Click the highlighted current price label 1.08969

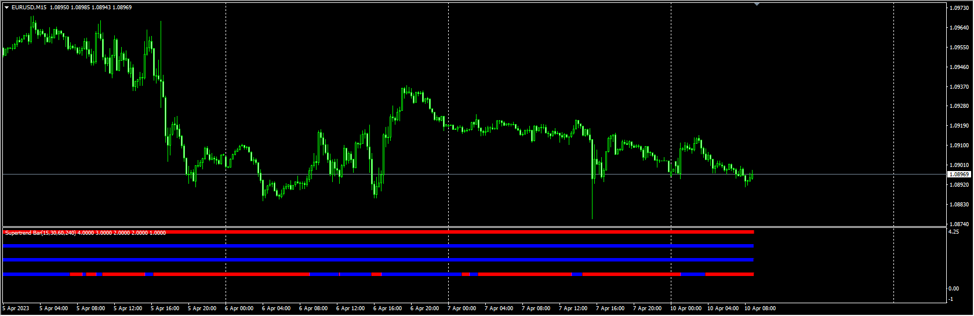point(959,175)
